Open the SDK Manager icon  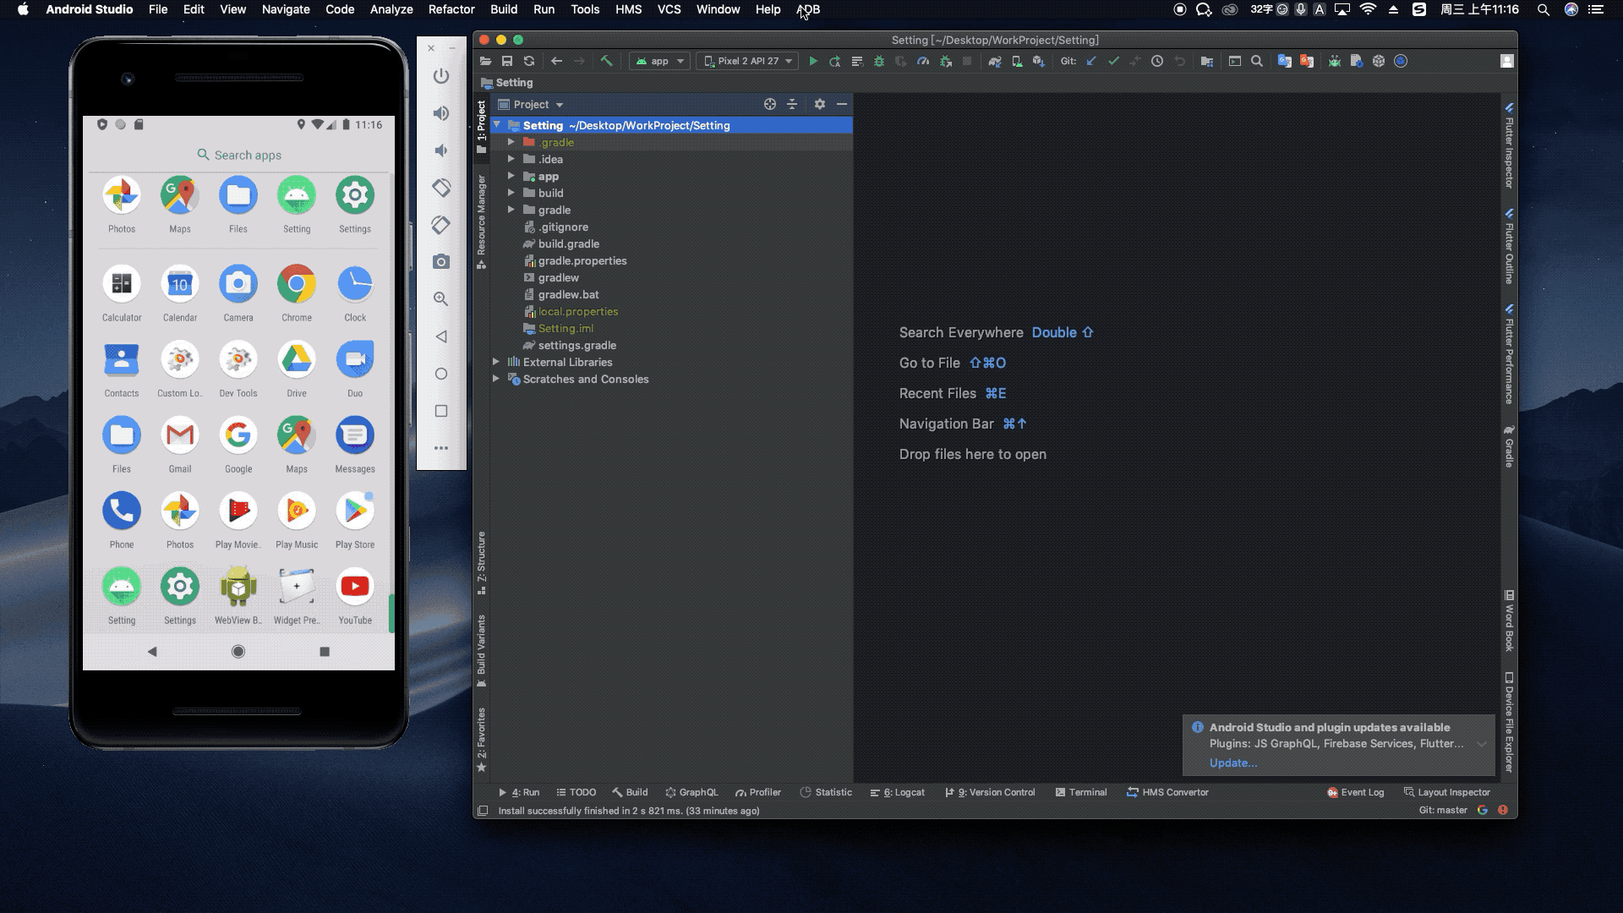1039,61
